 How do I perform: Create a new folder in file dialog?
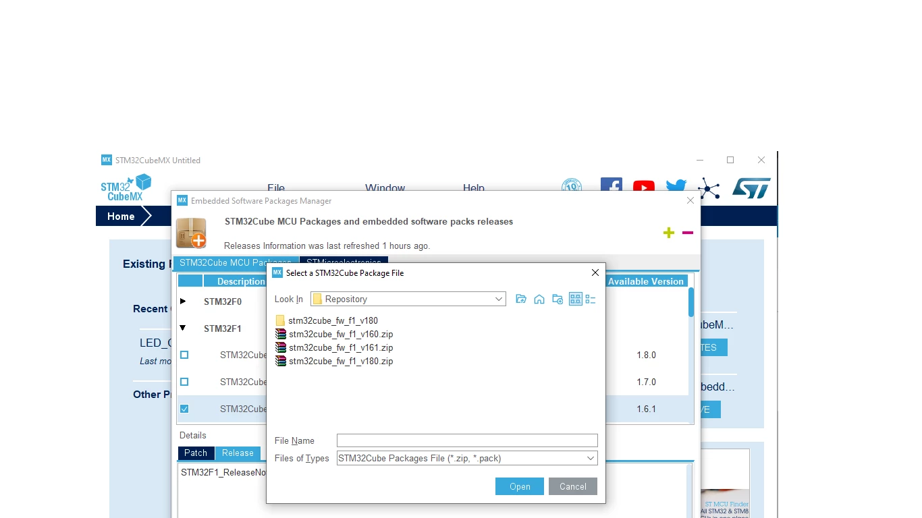coord(558,299)
